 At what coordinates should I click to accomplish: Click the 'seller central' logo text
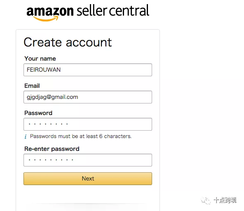(x=113, y=10)
